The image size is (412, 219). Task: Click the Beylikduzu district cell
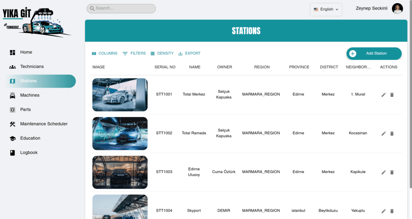[x=328, y=211]
